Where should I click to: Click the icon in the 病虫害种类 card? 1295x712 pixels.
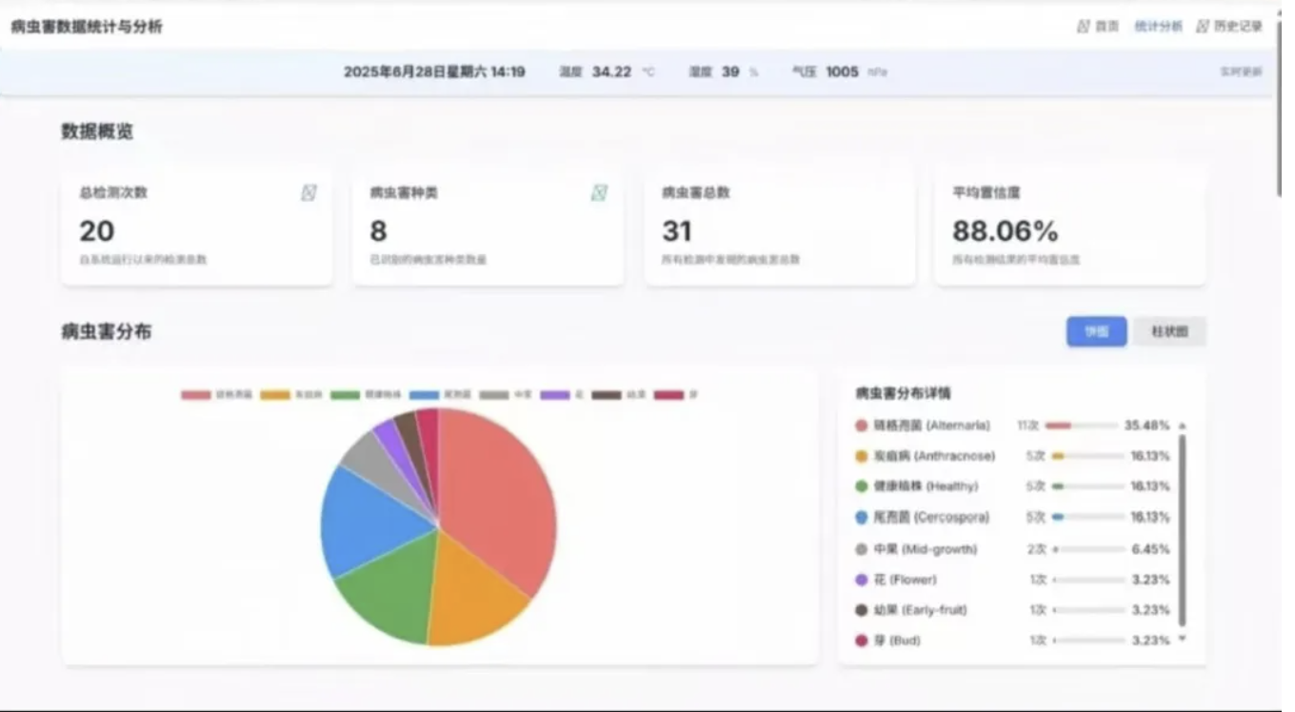pos(599,193)
